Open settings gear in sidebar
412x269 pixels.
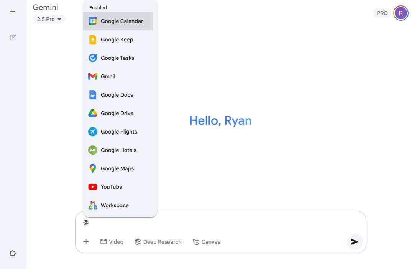13,253
